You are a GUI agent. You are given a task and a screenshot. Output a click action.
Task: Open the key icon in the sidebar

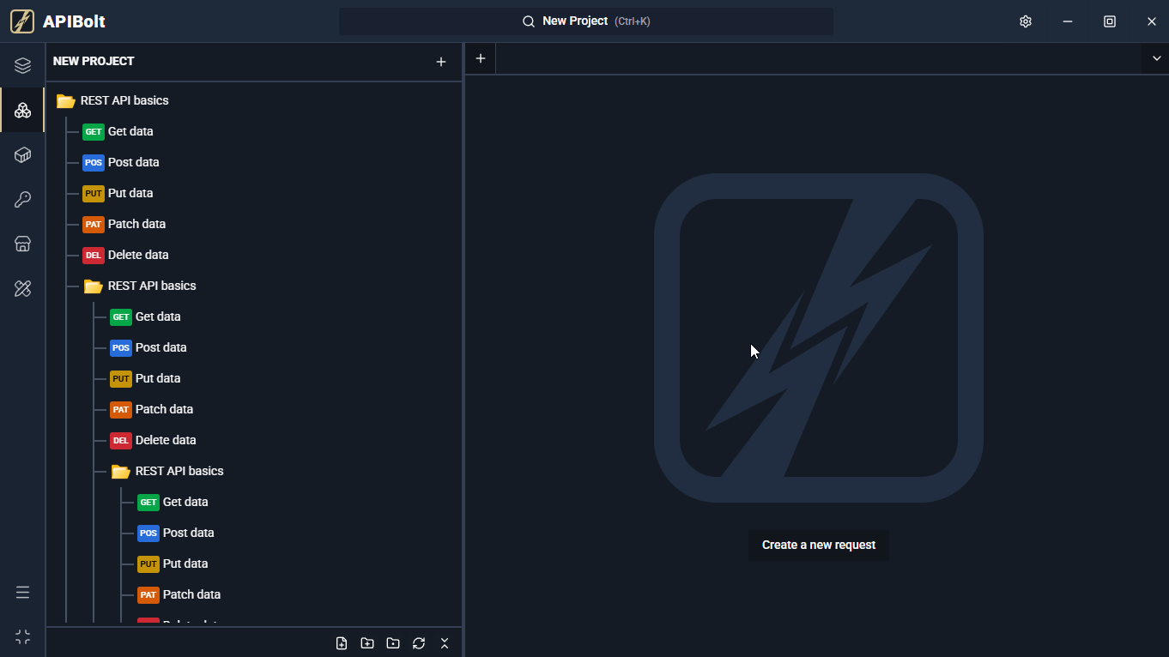pyautogui.click(x=23, y=199)
